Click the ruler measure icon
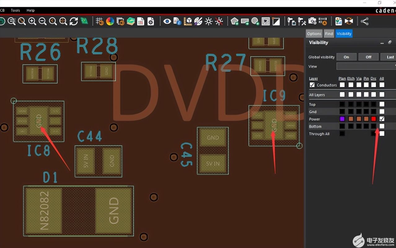The height and width of the screenshot is (248, 396). (188, 21)
